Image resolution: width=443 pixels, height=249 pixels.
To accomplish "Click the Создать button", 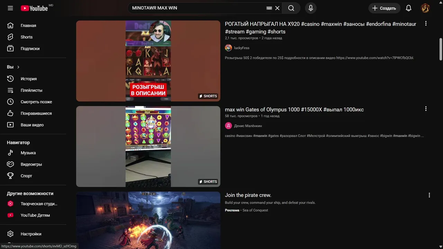I will pos(384,8).
